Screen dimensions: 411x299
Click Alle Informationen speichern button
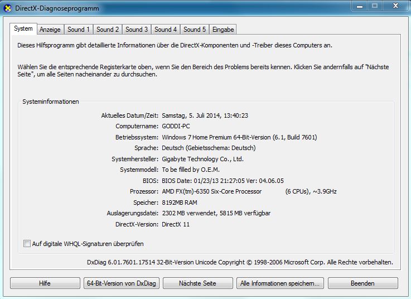[x=280, y=283]
